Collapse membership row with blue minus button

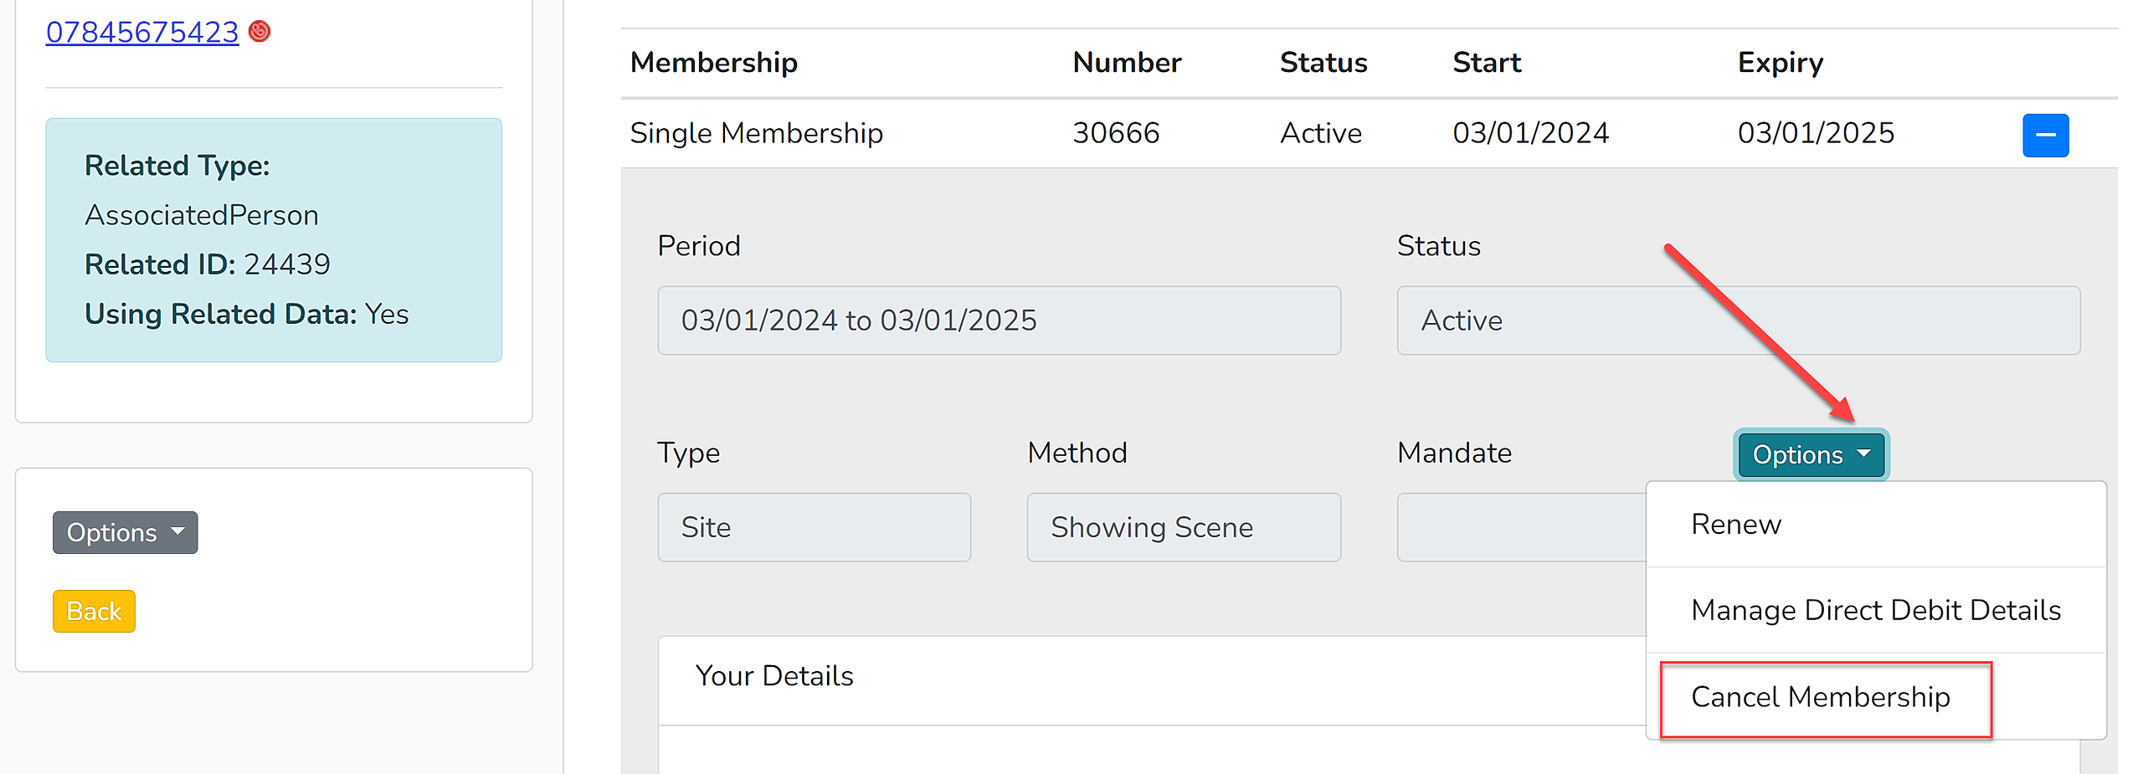(x=2045, y=136)
